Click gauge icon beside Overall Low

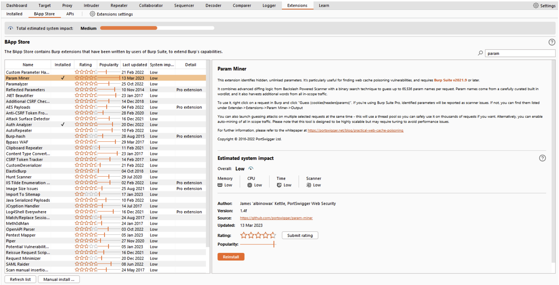[251, 168]
